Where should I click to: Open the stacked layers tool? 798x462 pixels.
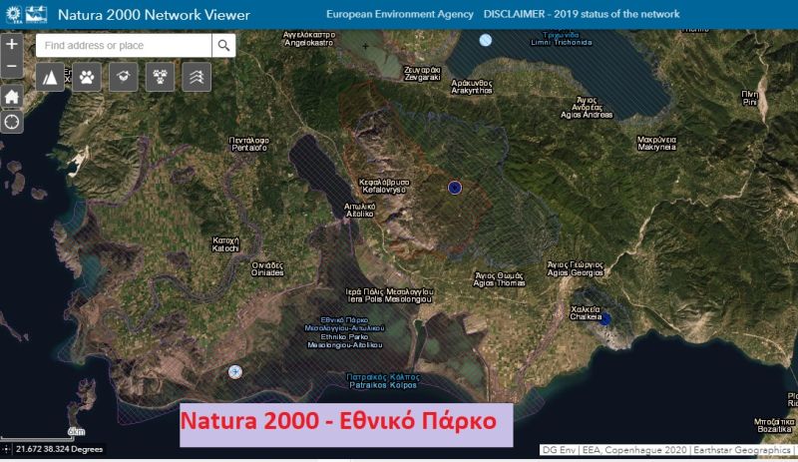(x=197, y=77)
